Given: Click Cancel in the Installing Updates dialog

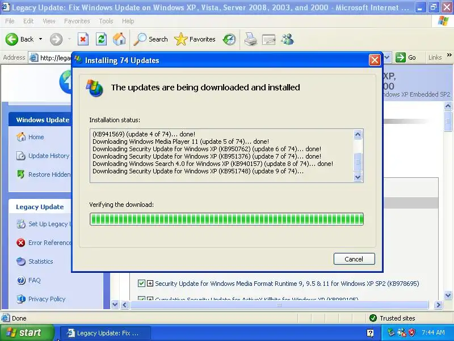Looking at the screenshot, I should click(x=354, y=259).
